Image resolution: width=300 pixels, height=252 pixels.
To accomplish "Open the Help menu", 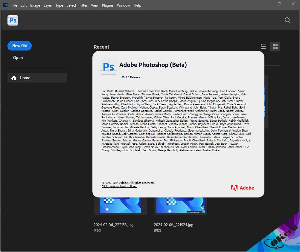I will (137, 5).
